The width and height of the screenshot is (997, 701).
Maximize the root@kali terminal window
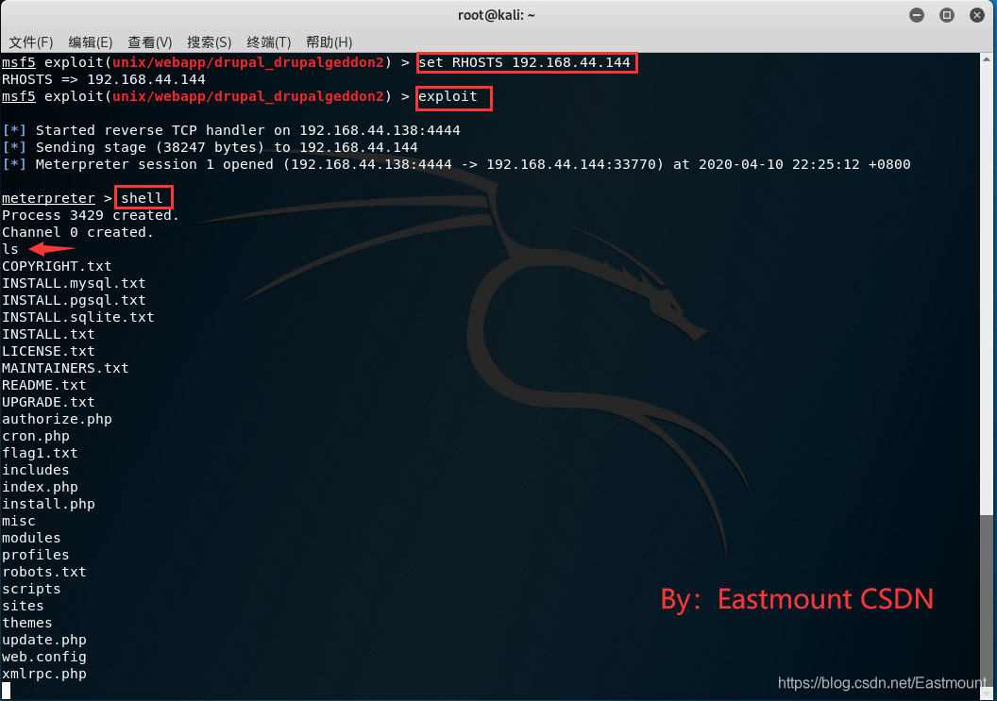[x=947, y=15]
